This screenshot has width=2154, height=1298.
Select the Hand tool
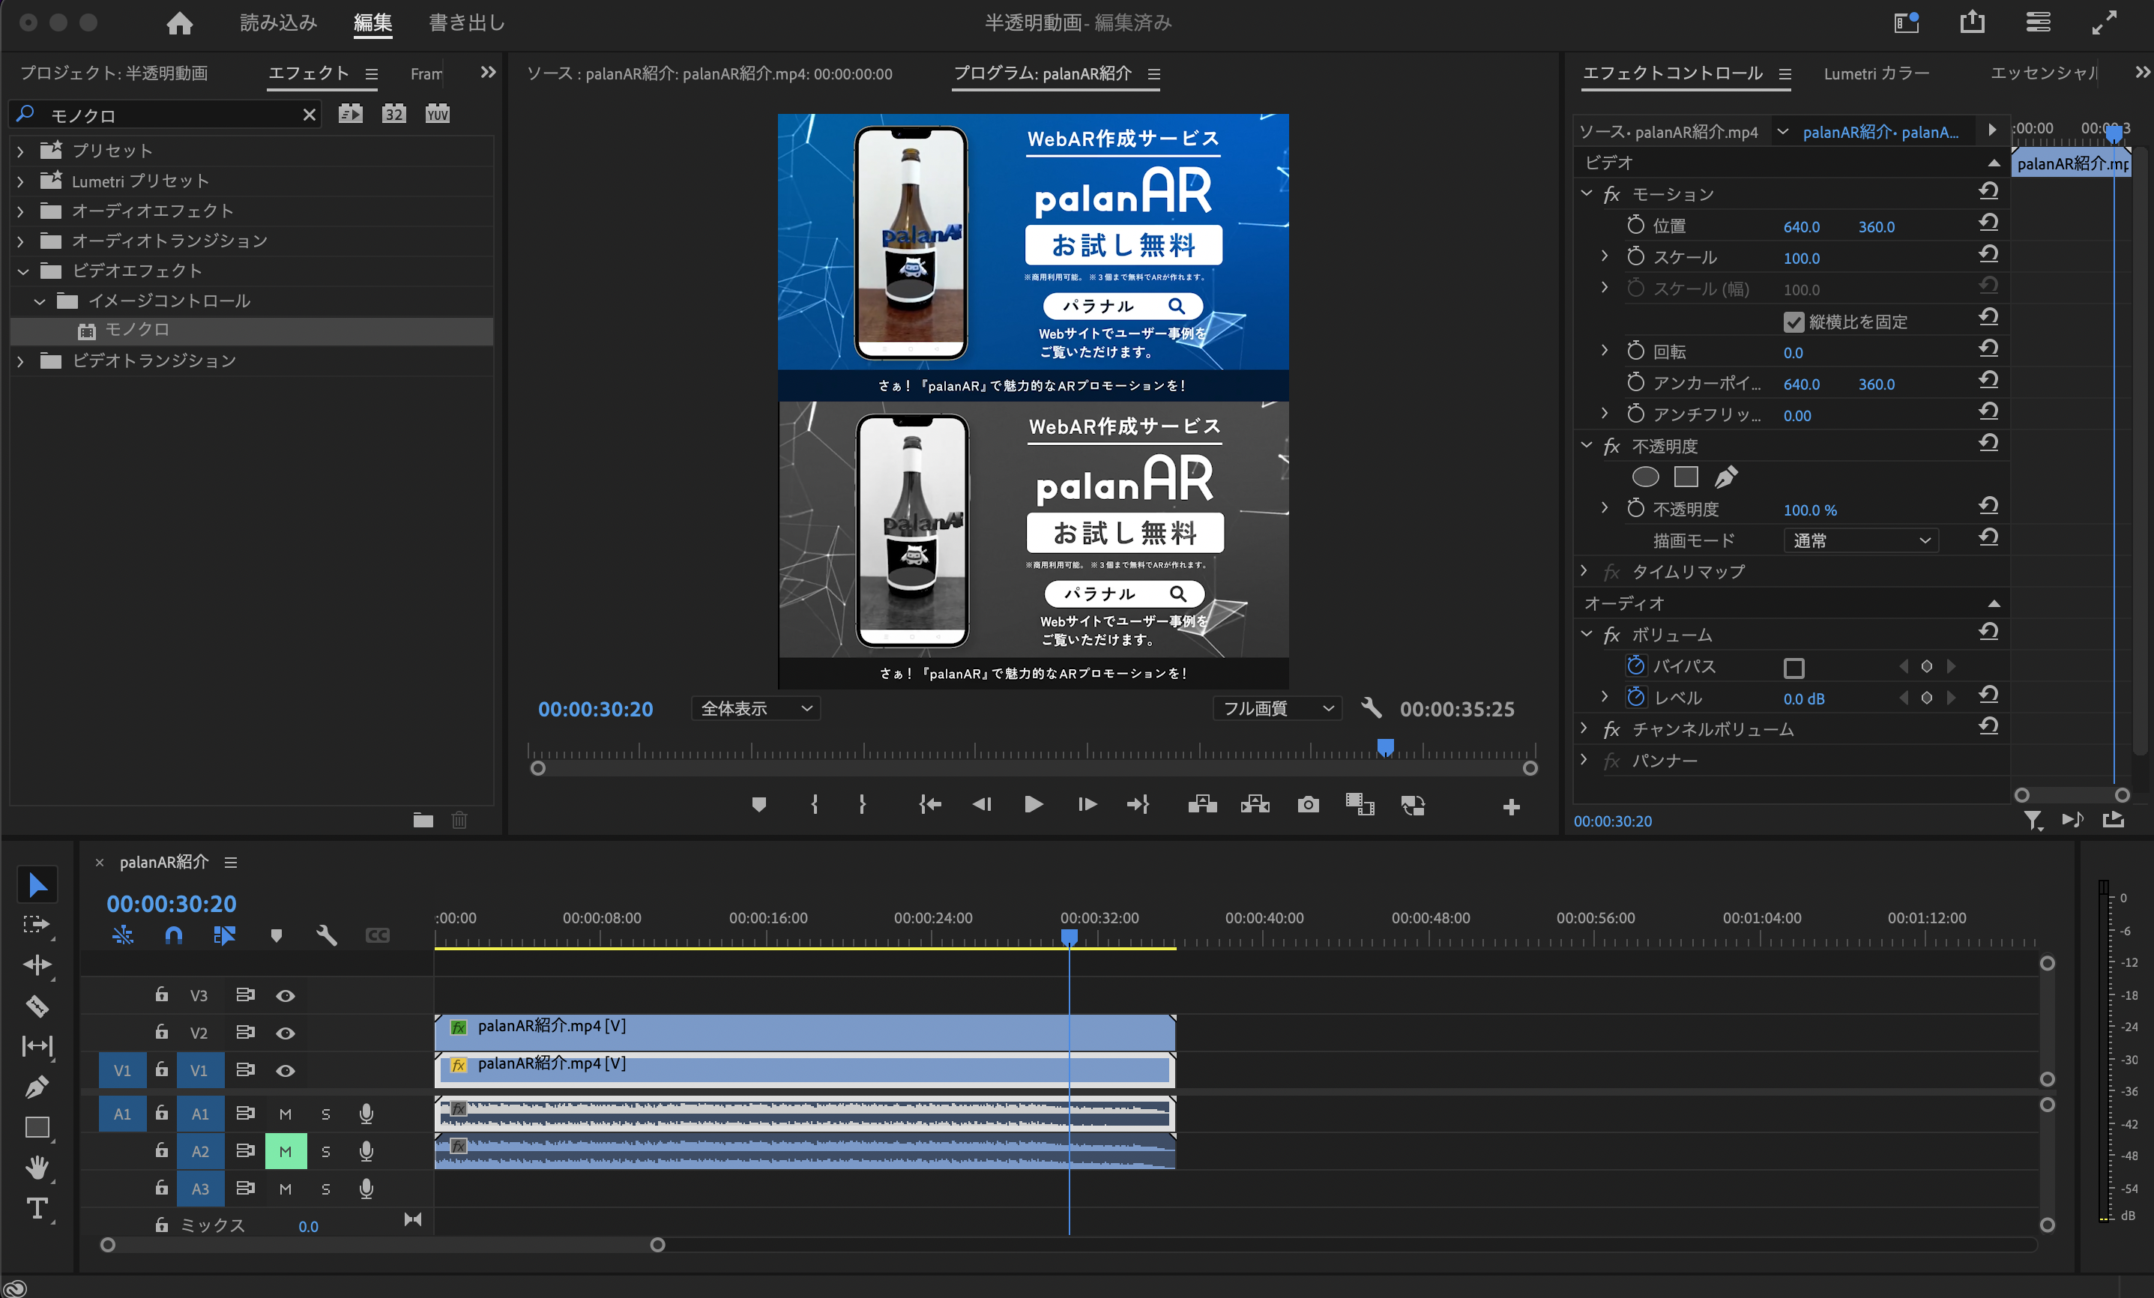click(37, 1168)
